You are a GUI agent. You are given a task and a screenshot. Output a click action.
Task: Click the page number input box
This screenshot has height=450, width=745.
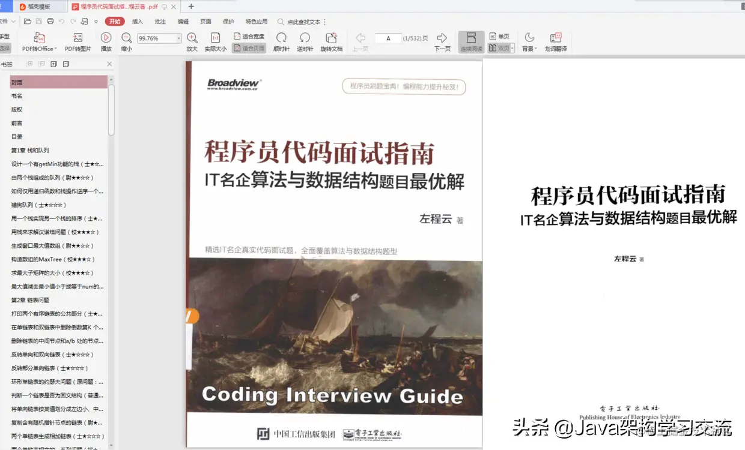388,38
